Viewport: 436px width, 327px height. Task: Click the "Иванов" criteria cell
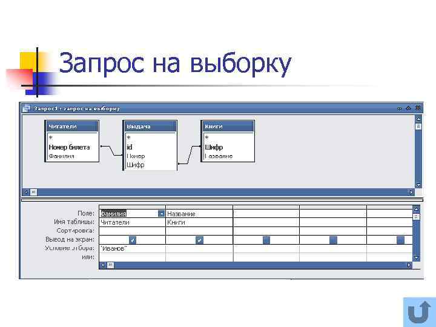(x=132, y=249)
